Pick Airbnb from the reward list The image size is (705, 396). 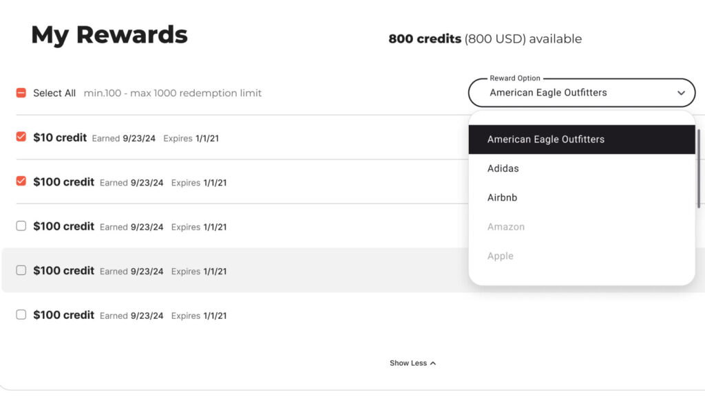tap(503, 198)
